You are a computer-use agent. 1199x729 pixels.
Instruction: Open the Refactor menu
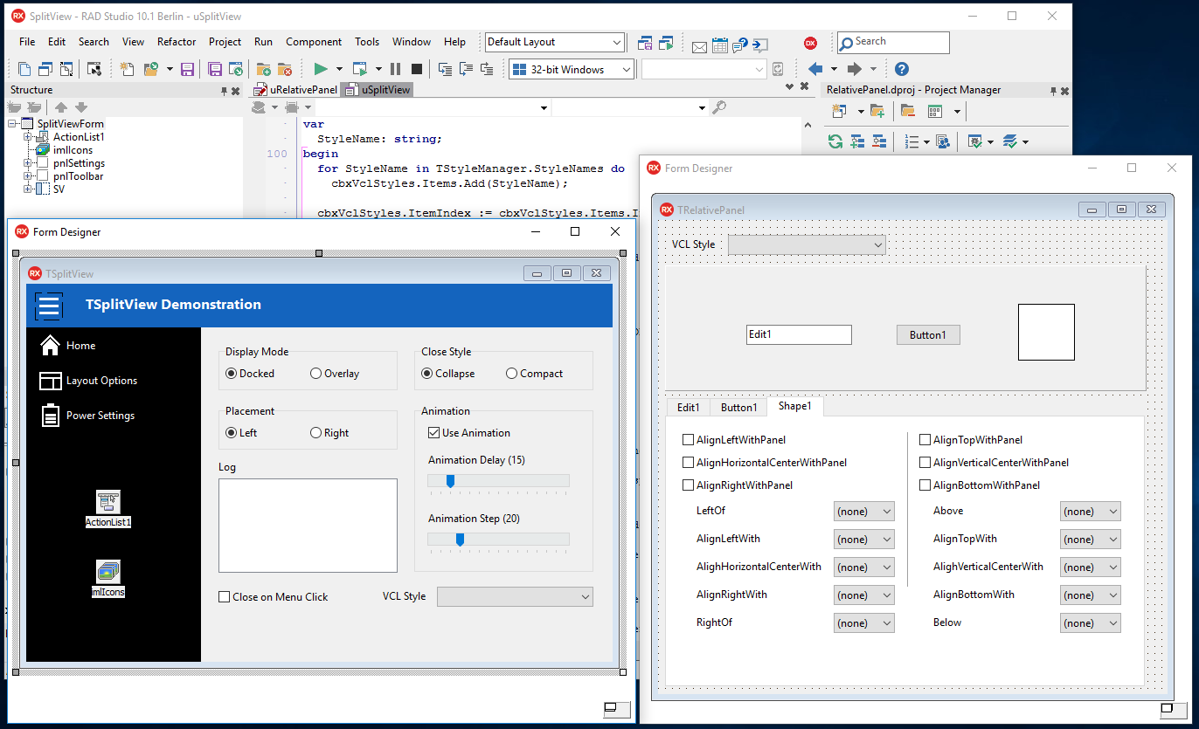(177, 42)
